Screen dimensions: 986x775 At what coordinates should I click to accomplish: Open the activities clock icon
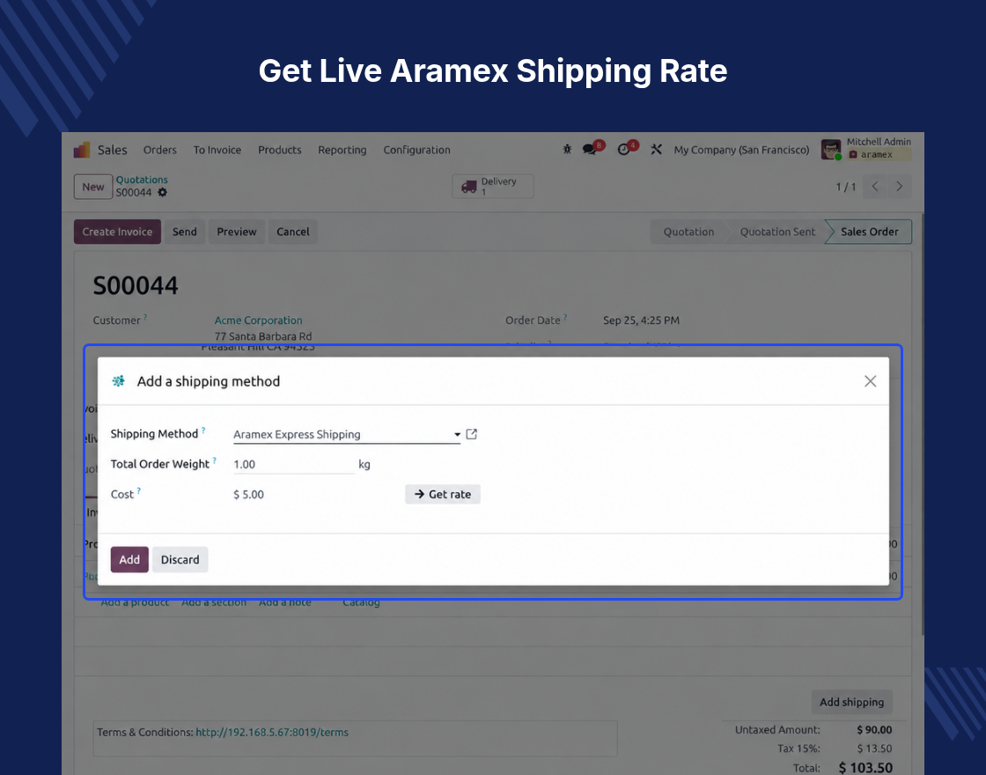pos(624,149)
